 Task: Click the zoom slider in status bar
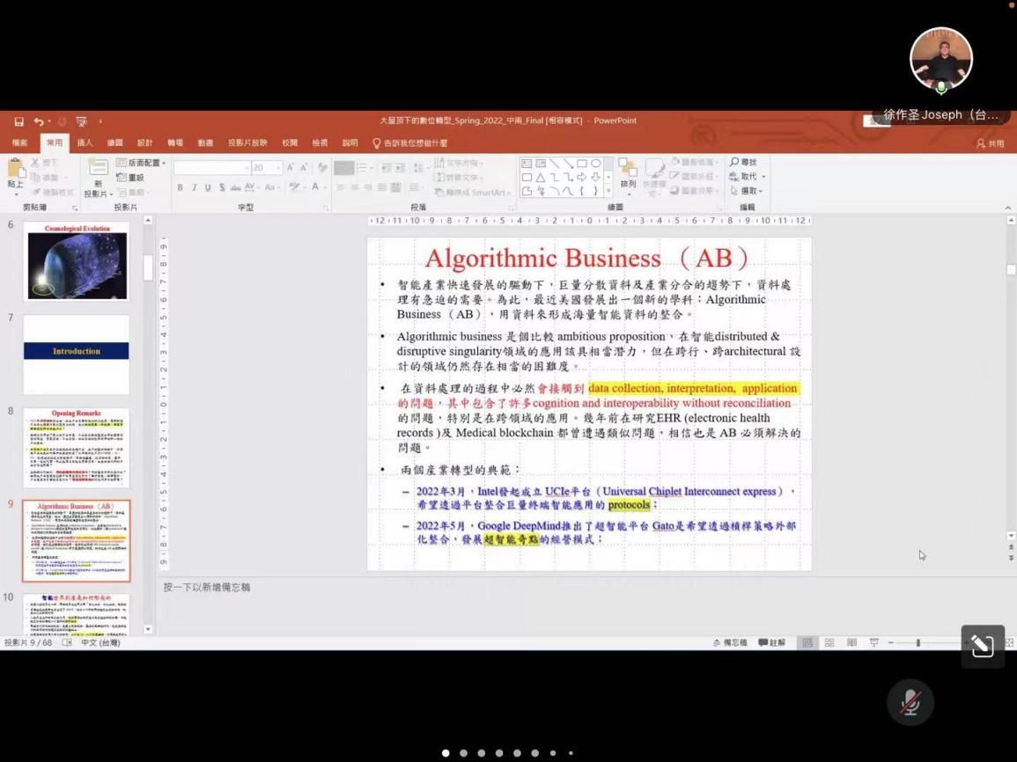918,643
